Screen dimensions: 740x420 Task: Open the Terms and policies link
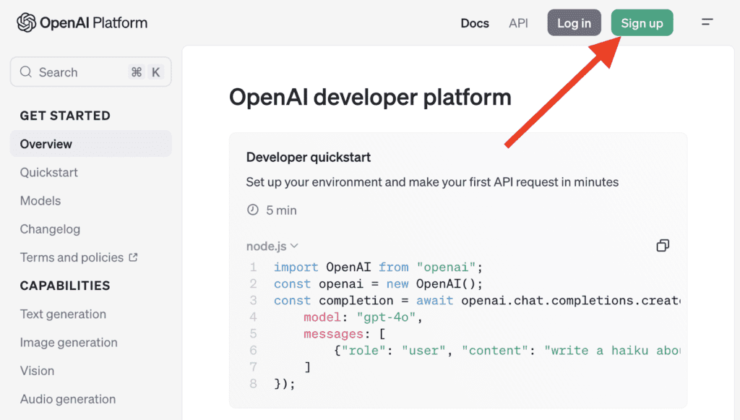pos(72,257)
